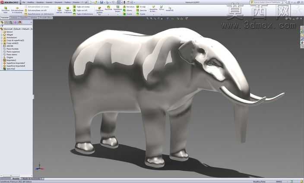Click the SolidWorks search help field
This screenshot has width=304, height=183.
pos(267,2)
